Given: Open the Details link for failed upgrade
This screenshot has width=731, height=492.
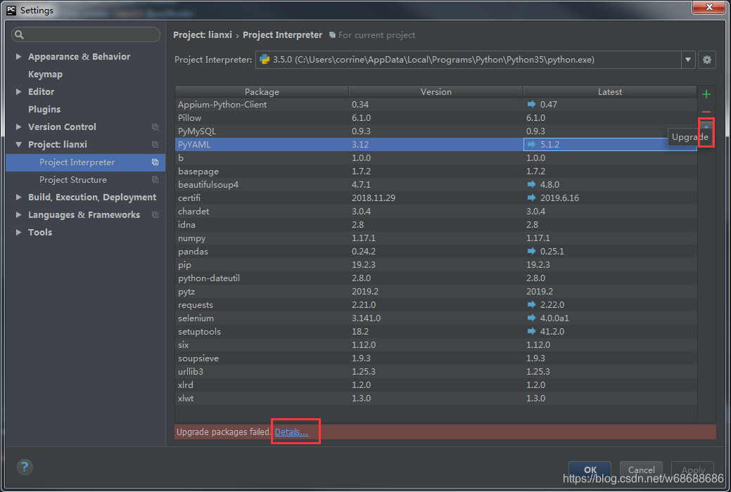Looking at the screenshot, I should click(294, 431).
